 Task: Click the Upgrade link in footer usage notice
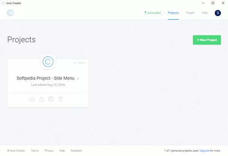pyautogui.click(x=204, y=151)
